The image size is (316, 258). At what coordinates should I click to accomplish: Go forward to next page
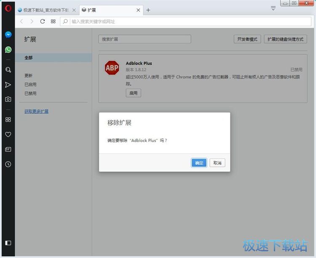tap(32, 21)
